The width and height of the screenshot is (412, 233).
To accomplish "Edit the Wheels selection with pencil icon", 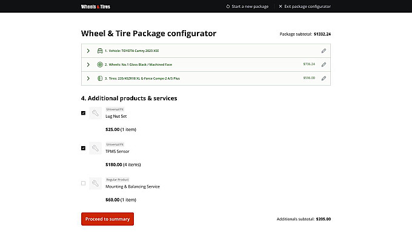I will click(x=324, y=65).
